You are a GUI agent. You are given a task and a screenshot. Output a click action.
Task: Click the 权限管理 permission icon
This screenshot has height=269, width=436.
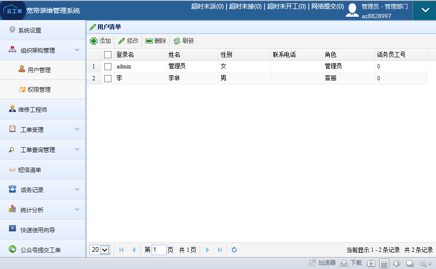pyautogui.click(x=22, y=89)
